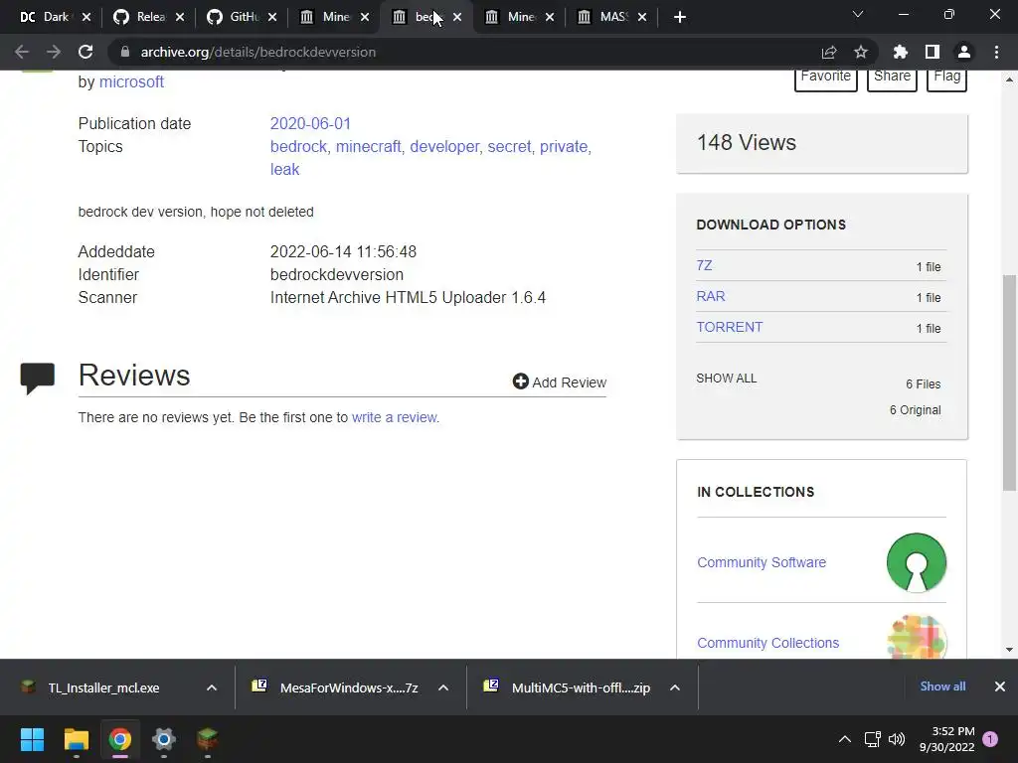Viewport: 1018px width, 763px height.
Task: Click the page vertical scrollbar thumb
Action: (1009, 382)
